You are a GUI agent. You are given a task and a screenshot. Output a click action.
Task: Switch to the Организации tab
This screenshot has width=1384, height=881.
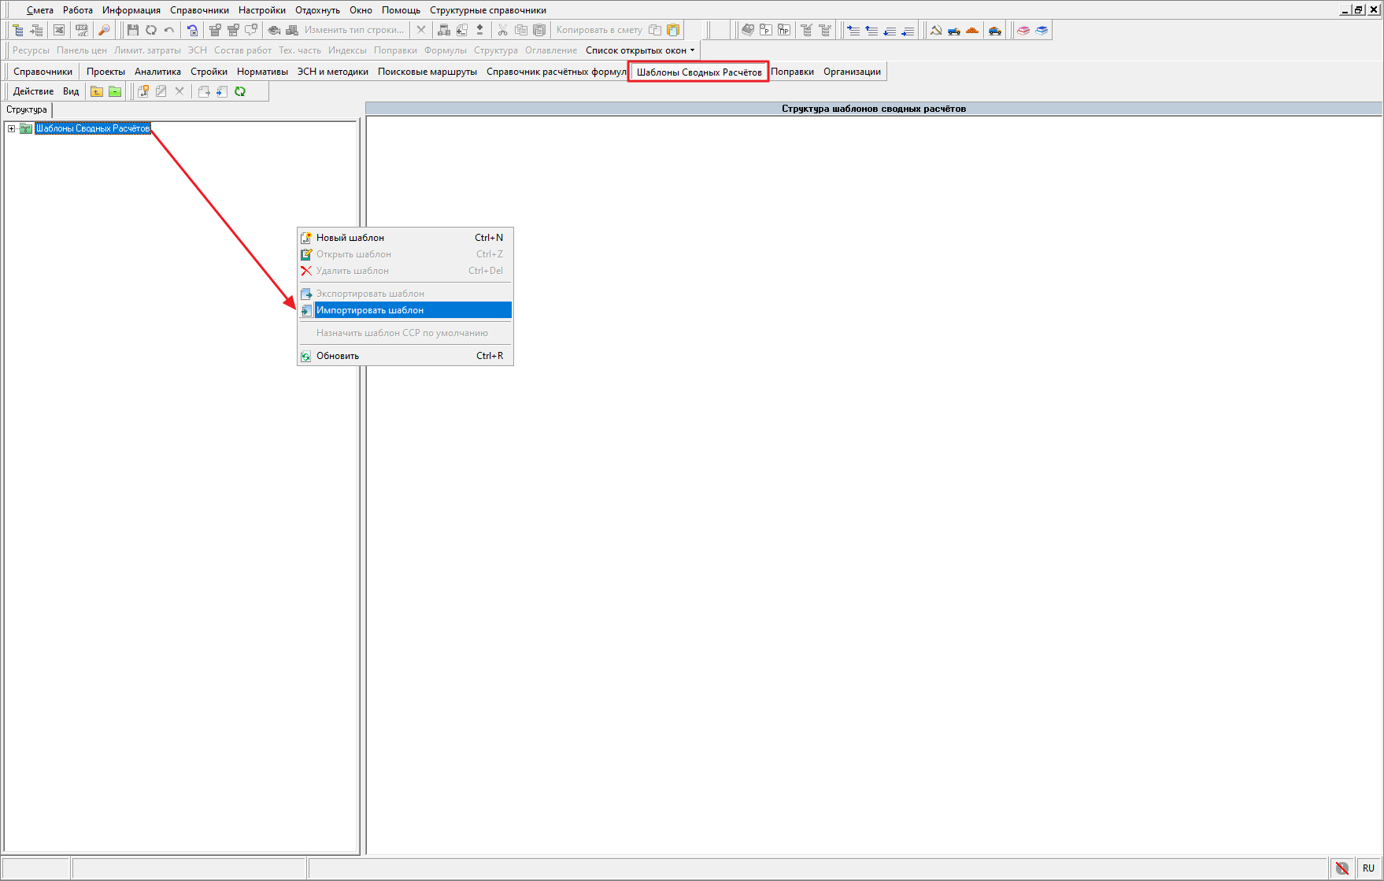click(x=852, y=72)
